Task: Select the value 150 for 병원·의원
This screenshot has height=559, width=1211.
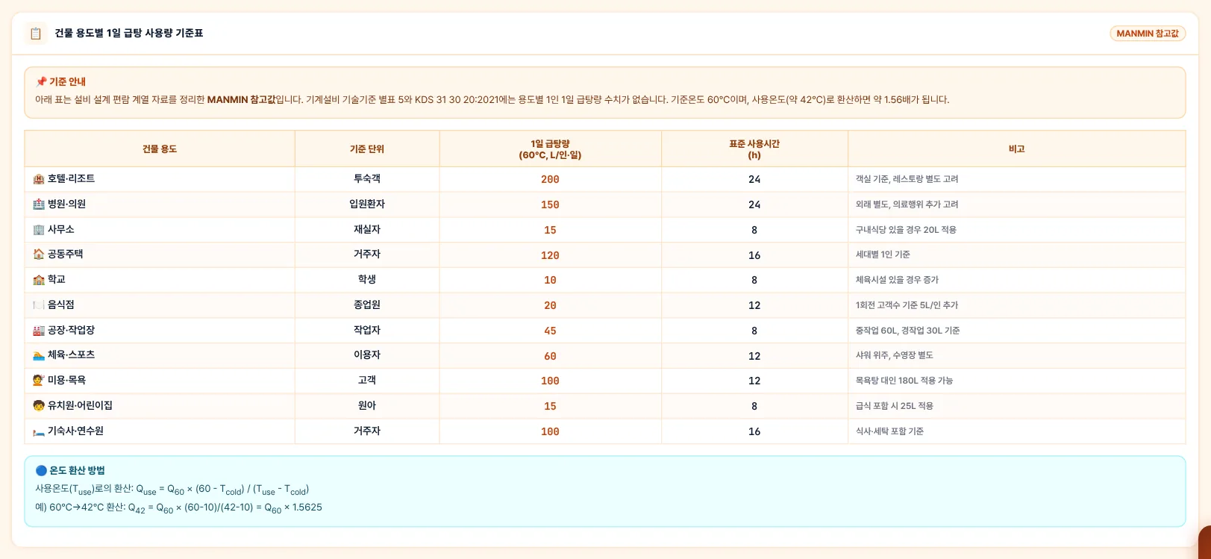Action: pyautogui.click(x=550, y=205)
